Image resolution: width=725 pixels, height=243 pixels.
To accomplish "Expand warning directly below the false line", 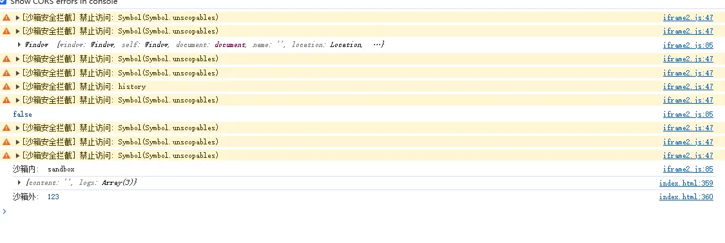I will pyautogui.click(x=18, y=128).
